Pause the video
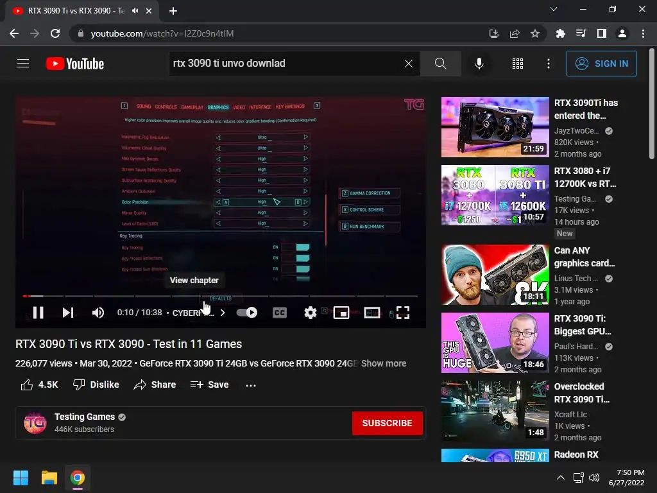 point(38,313)
